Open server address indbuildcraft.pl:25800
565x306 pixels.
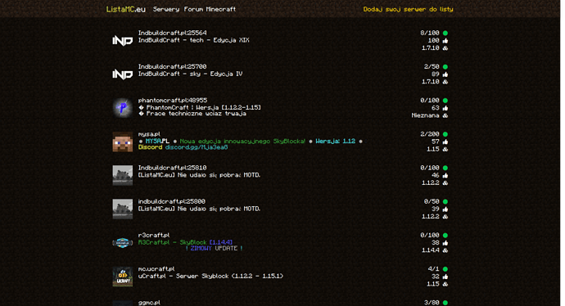[x=171, y=201]
